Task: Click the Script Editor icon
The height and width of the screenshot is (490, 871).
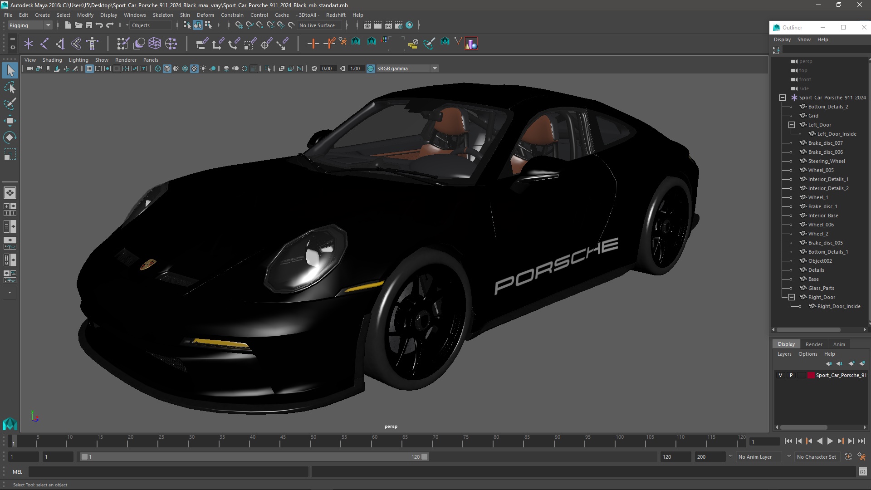Action: point(863,472)
